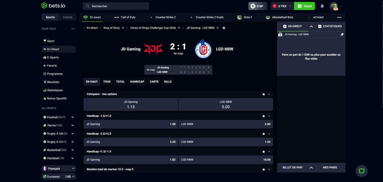Open the TRX currency dropdown
This screenshot has width=383, height=182.
click(x=282, y=6)
